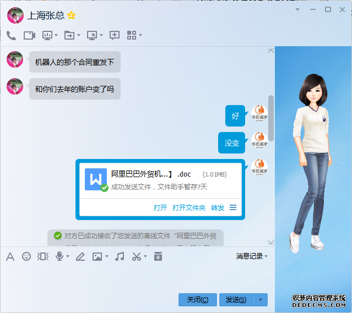This screenshot has width=352, height=313.
Task: Click the contact name 上海张总
Action: click(46, 15)
